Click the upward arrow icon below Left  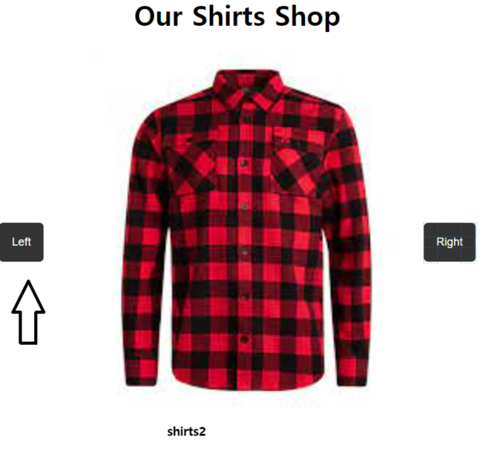[x=28, y=312]
